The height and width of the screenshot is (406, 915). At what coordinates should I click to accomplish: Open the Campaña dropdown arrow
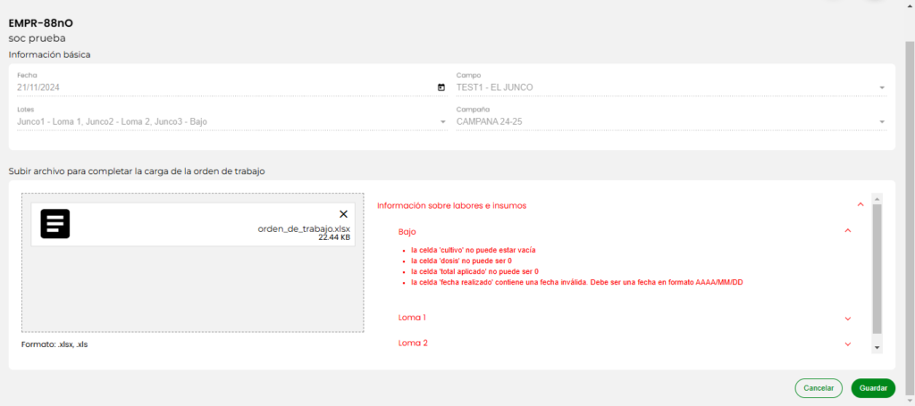click(x=882, y=121)
